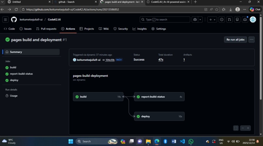
Task: Open the pull requests icon in header
Action: (x=229, y=20)
